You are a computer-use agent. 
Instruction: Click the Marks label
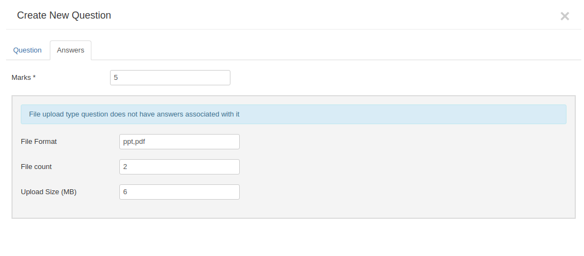[21, 78]
